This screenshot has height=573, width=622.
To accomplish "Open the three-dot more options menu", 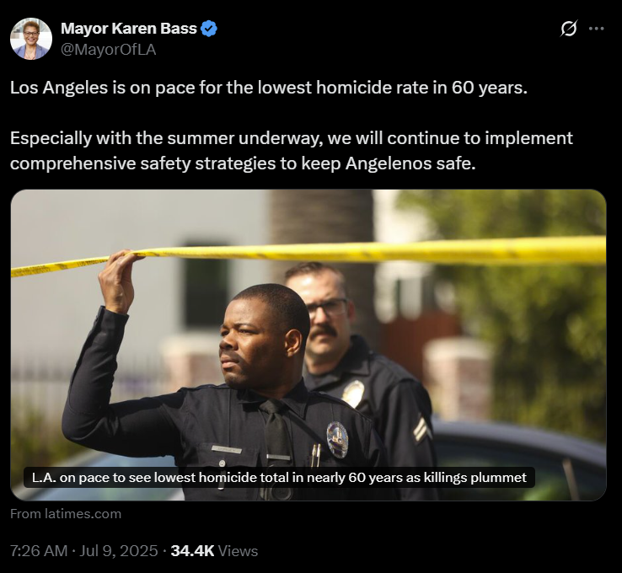I will click(x=597, y=29).
